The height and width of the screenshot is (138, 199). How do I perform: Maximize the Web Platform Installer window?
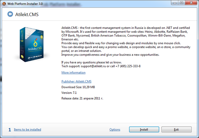pyautogui.click(x=182, y=3)
